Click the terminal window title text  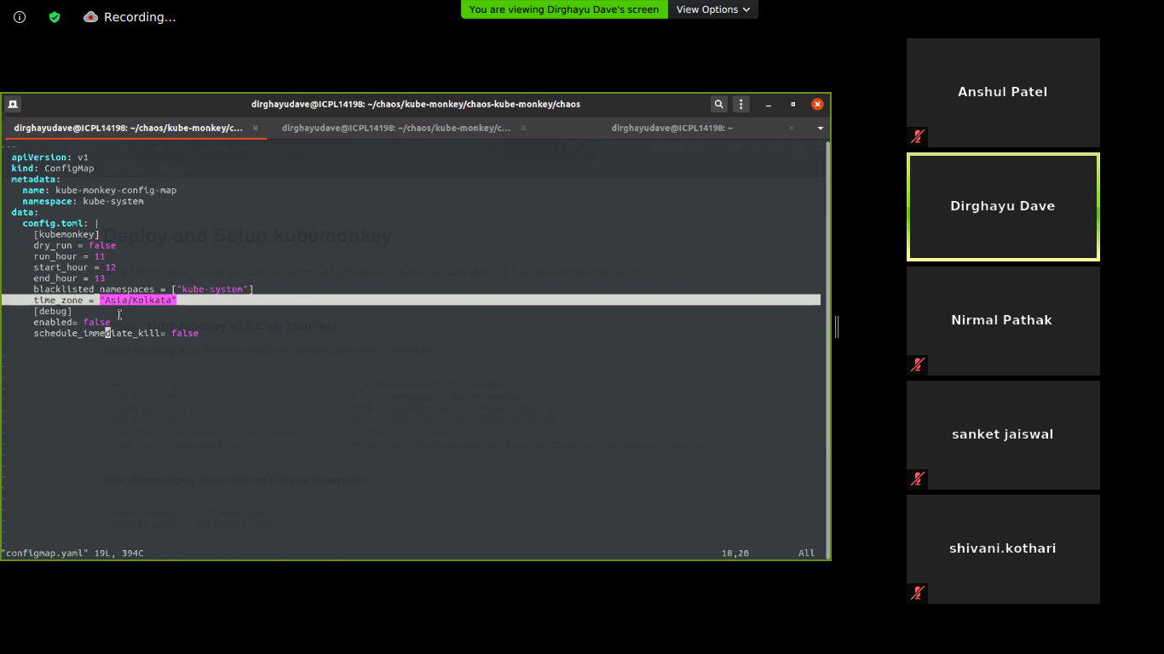416,105
